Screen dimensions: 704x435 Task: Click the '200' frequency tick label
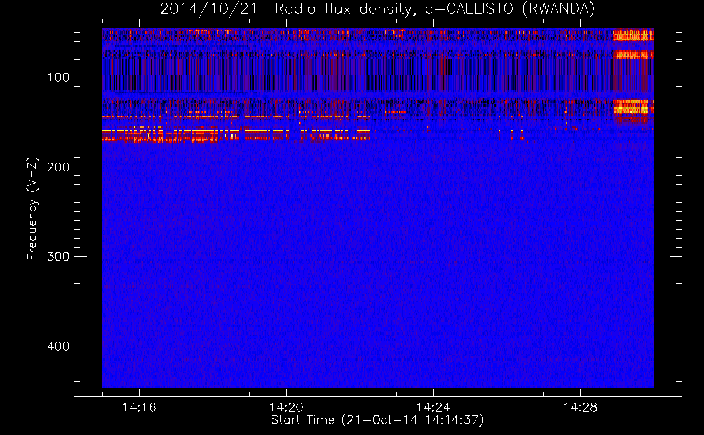[x=58, y=167]
